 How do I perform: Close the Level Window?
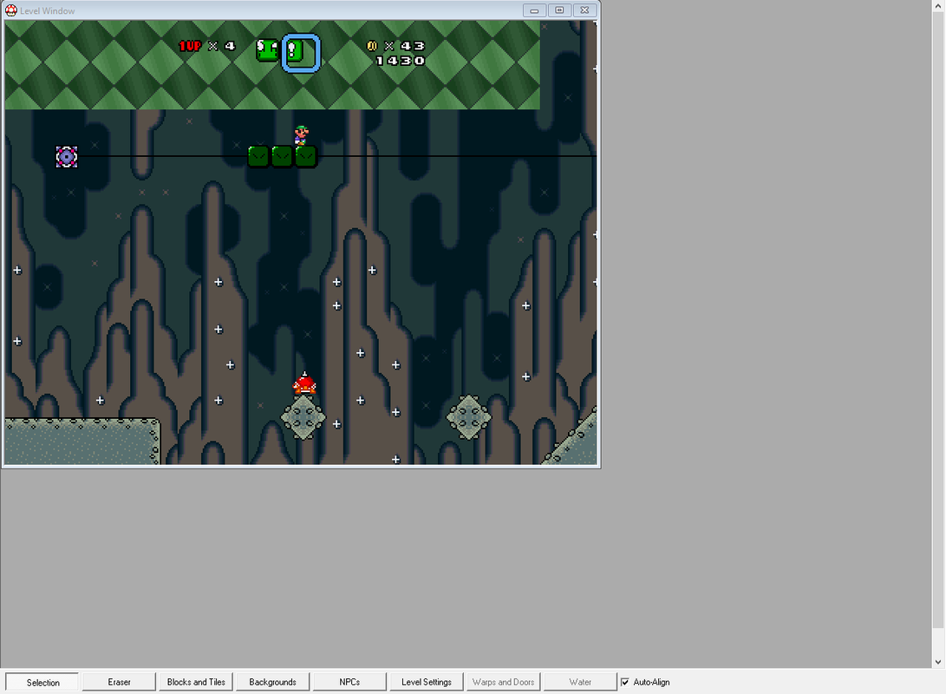point(584,10)
